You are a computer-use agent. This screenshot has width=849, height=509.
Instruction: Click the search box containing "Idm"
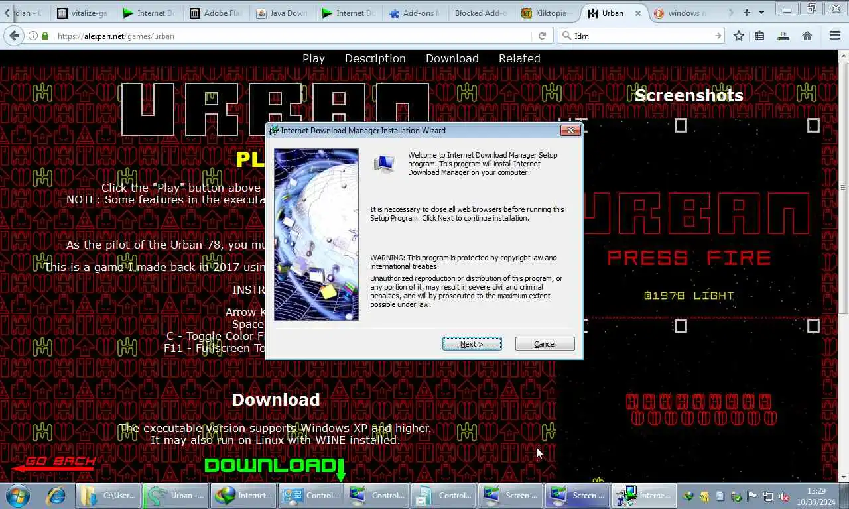[640, 36]
